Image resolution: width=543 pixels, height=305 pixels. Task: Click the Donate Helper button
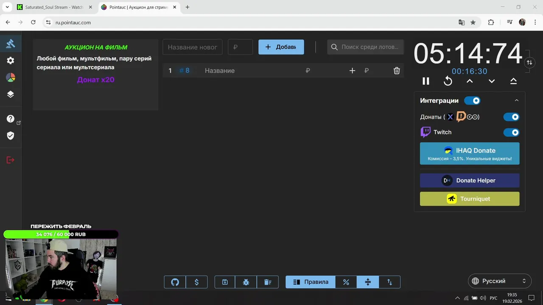(x=470, y=180)
